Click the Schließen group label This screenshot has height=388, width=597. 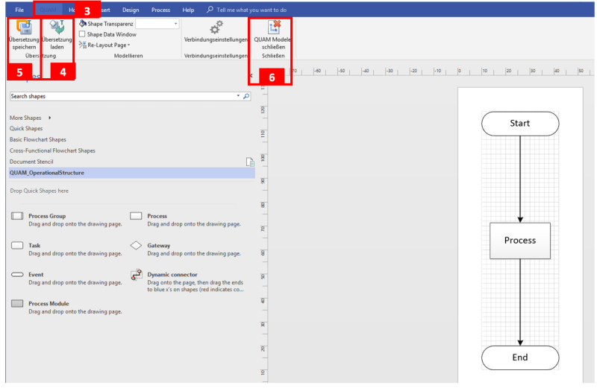tap(273, 56)
